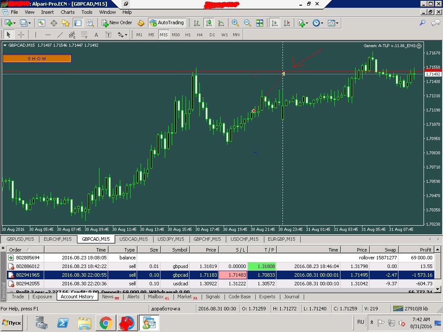Toggle the Chart Shift icon

tap(287, 23)
